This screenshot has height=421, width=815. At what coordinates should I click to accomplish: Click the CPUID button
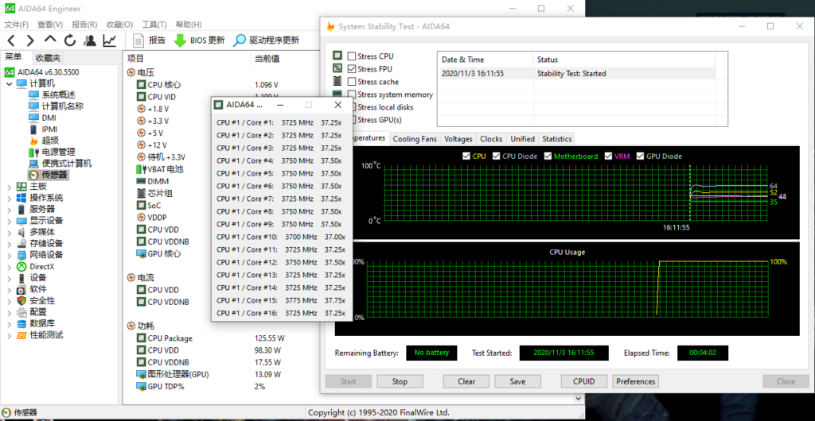click(583, 381)
